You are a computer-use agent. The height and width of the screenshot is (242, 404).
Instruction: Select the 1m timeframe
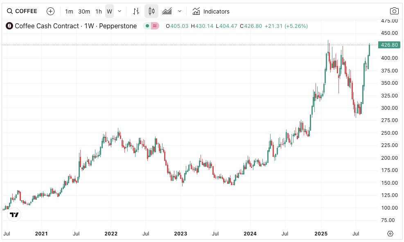click(69, 11)
